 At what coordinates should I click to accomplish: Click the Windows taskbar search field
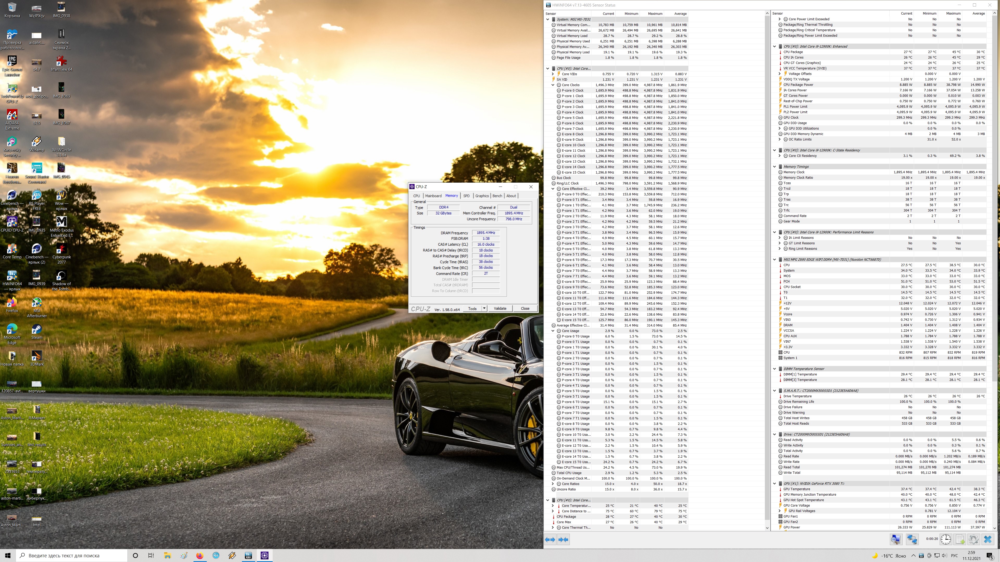(74, 555)
